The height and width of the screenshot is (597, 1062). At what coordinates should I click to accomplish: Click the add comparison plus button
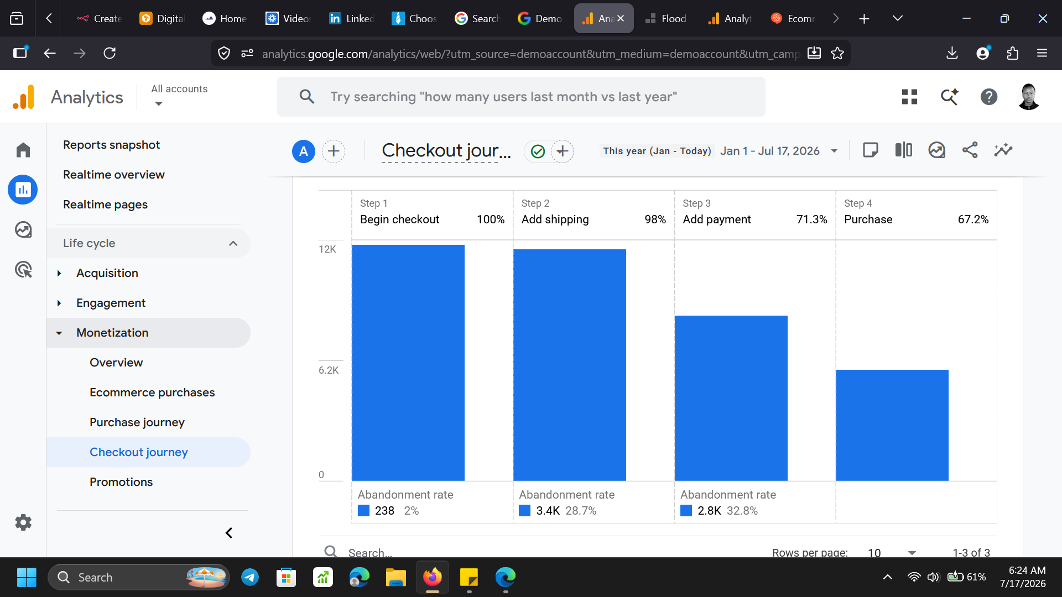click(x=334, y=151)
